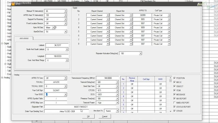Viewport: 218px width, 123px height.
Task: Click the Latitude input field
Action: 57,45
